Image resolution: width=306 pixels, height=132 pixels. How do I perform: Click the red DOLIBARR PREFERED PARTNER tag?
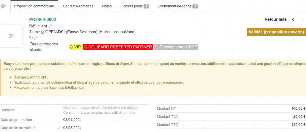(x=118, y=47)
